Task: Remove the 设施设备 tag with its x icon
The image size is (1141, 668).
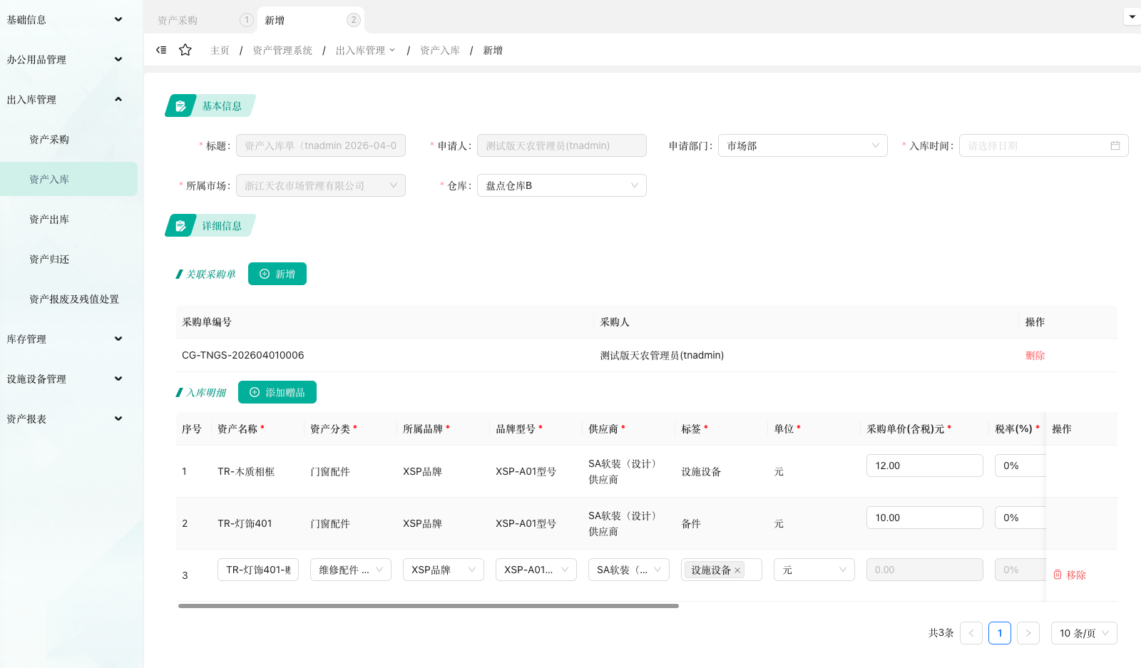Action: [737, 570]
